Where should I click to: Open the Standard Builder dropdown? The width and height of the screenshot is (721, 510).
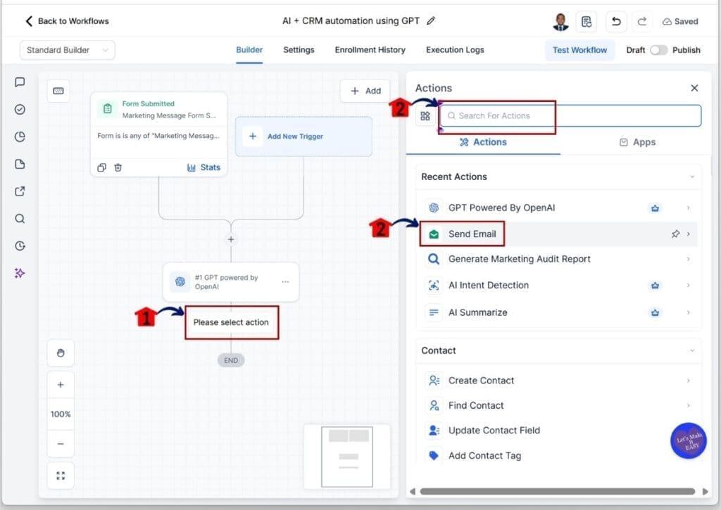coord(68,50)
